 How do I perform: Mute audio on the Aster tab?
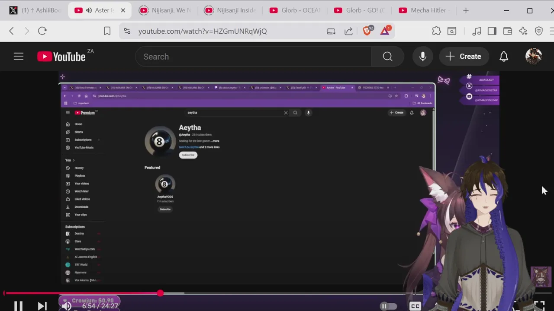[89, 10]
